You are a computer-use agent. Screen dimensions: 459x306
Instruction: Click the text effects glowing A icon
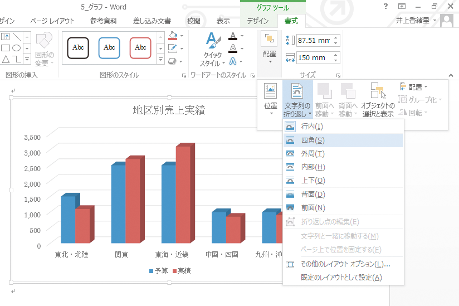tap(233, 61)
